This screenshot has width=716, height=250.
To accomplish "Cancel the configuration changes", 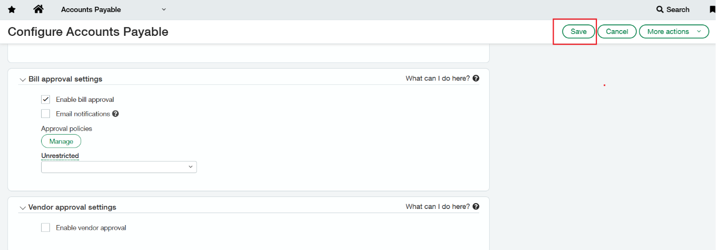I will [x=617, y=32].
